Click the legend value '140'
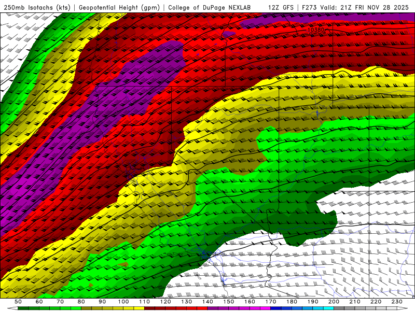Viewport: 415px width, 311px height. [x=208, y=302]
